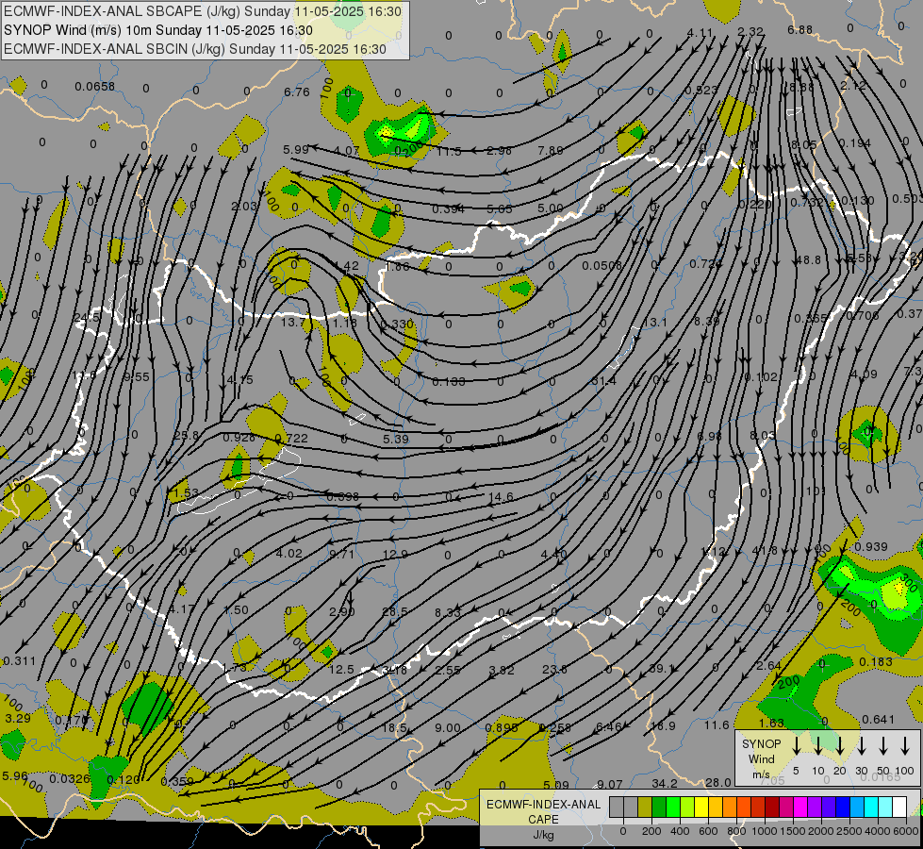Screen dimensions: 923x849
Task: Click the 10 m/s wind arrow in SYNOP legend
Action: click(817, 746)
